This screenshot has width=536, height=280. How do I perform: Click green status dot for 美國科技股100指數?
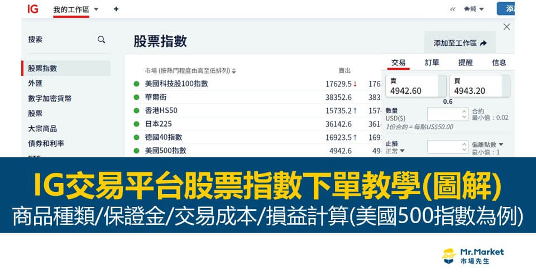coord(136,84)
